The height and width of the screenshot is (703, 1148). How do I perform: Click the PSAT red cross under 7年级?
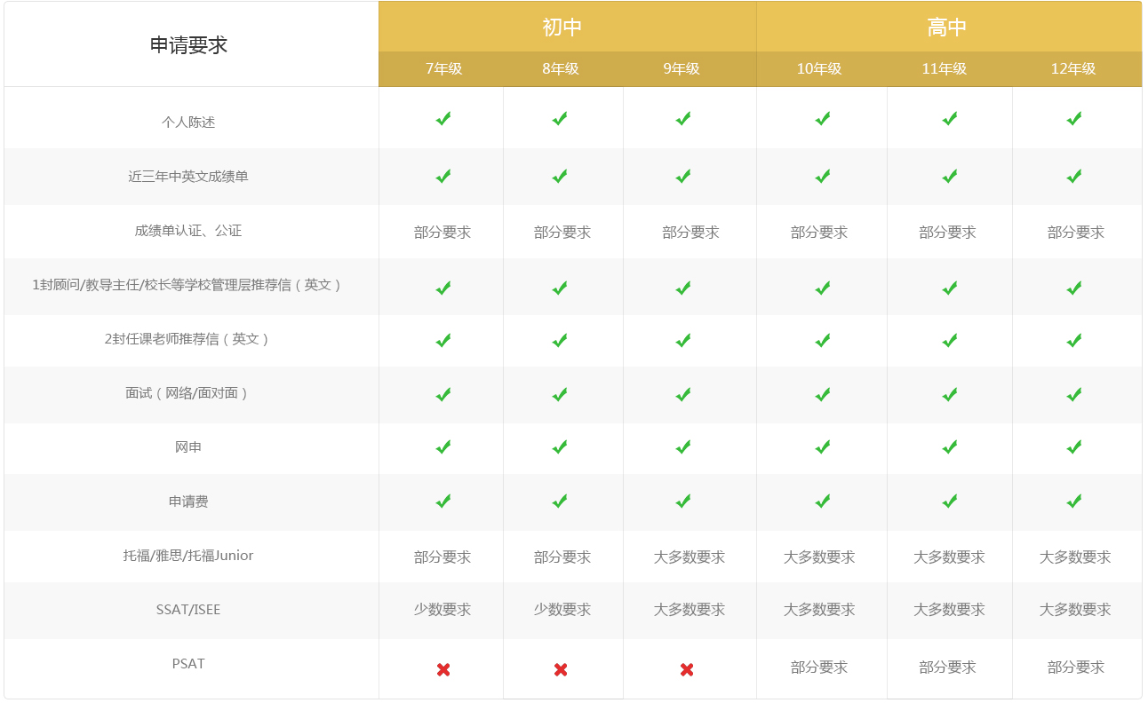(443, 669)
